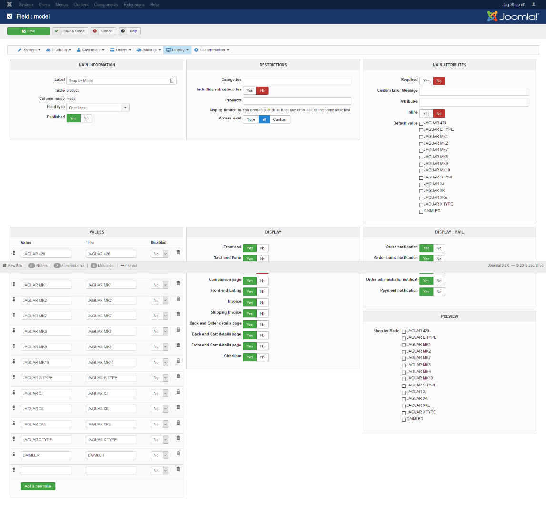Viewport: 546px width, 514px height.
Task: Open the Components menu
Action: click(106, 5)
